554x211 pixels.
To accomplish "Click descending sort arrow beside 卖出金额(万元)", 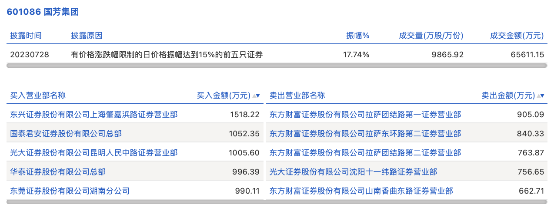I will coord(542,96).
